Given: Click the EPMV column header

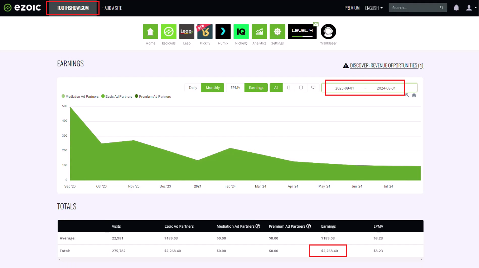Looking at the screenshot, I should pos(378,226).
